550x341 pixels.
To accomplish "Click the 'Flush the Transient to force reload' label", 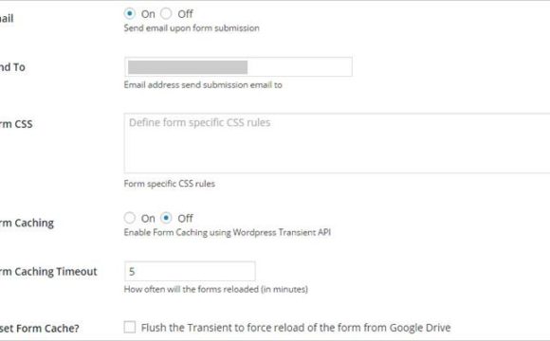I will [296, 328].
